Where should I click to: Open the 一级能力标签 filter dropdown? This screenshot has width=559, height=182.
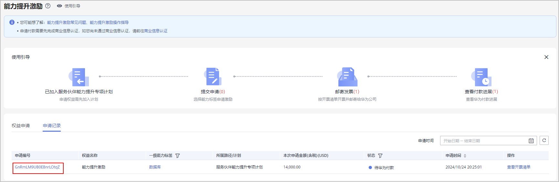click(x=177, y=156)
